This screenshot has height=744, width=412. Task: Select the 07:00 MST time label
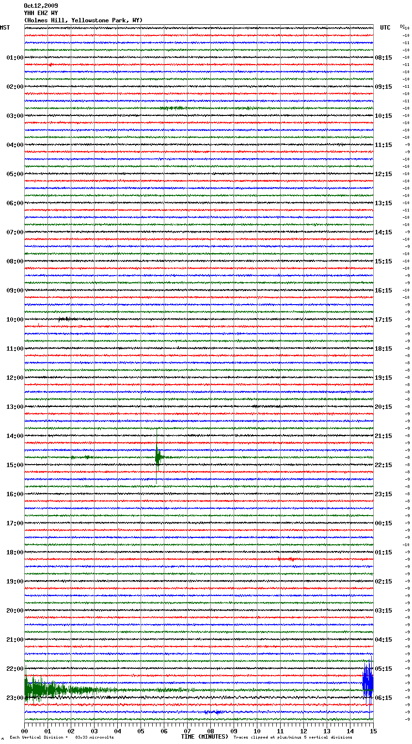(15, 232)
